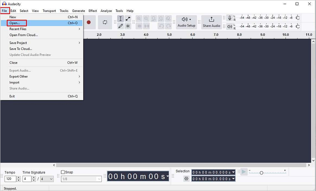This screenshot has width=316, height=191.
Task: Increase tempo with the up stepper arrow
Action: (x=19, y=177)
